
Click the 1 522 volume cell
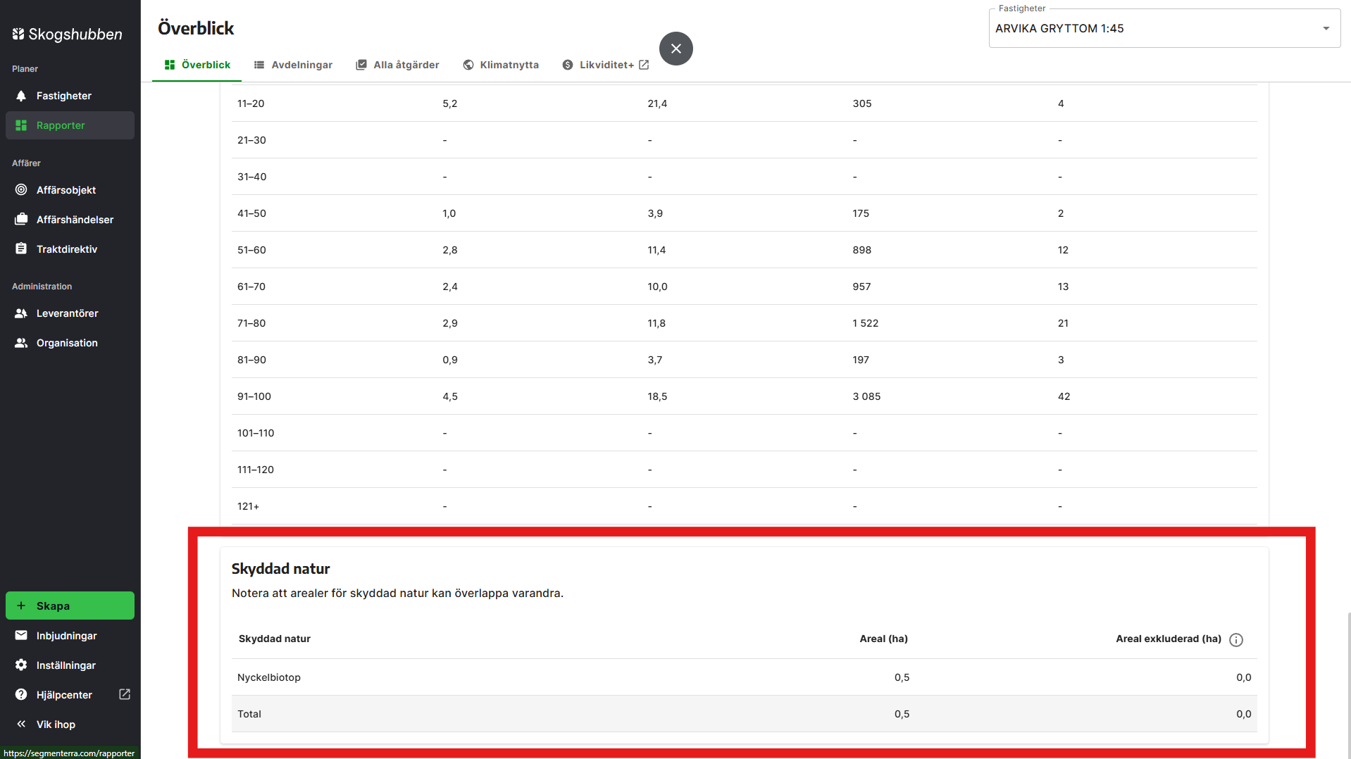tap(866, 323)
